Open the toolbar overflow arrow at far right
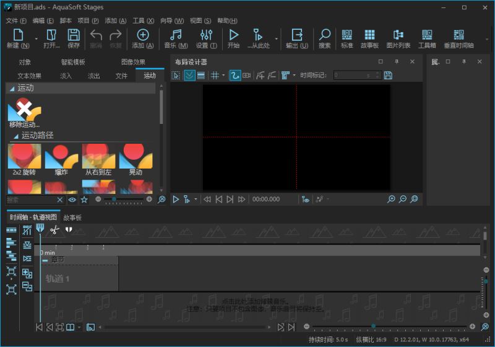The width and height of the screenshot is (495, 347). click(x=487, y=40)
